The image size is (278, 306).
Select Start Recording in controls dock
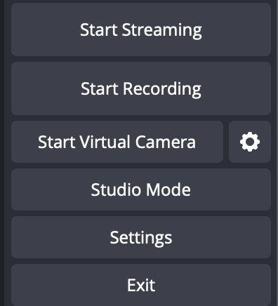click(141, 88)
